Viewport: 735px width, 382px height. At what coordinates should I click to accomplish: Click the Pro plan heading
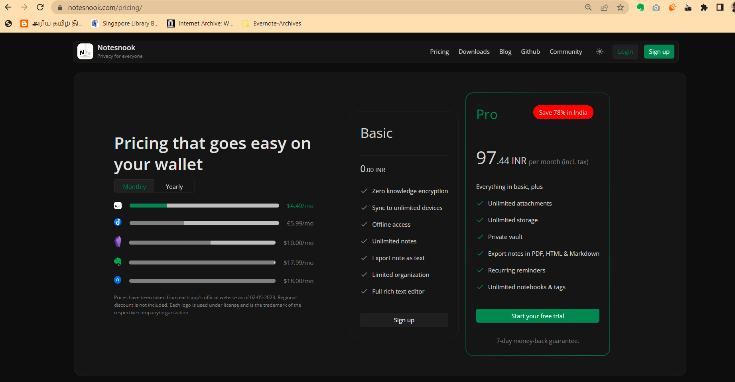[487, 115]
